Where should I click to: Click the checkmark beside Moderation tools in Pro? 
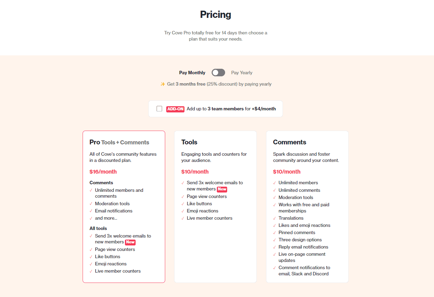coord(91,203)
